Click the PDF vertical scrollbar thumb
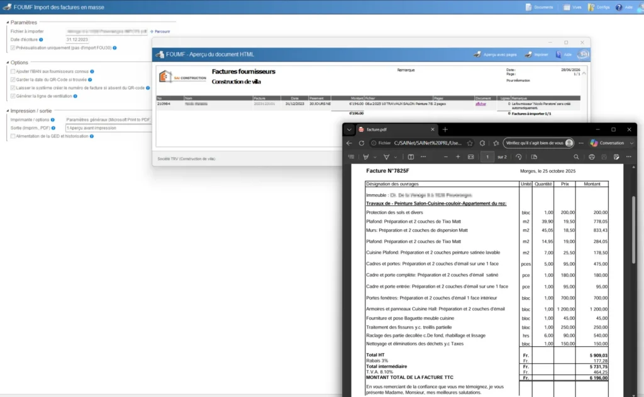This screenshot has width=644, height=397. tap(634, 230)
